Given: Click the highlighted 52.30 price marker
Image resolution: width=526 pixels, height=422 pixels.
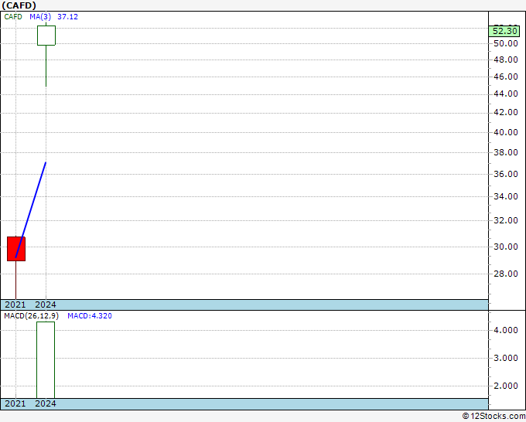Looking at the screenshot, I should pyautogui.click(x=504, y=31).
